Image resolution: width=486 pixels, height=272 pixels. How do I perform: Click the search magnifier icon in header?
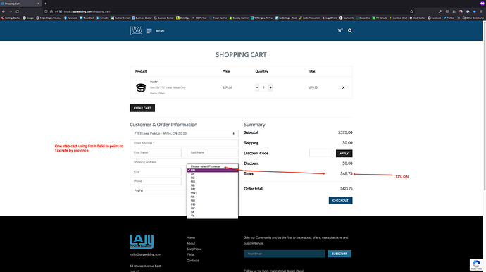350,31
